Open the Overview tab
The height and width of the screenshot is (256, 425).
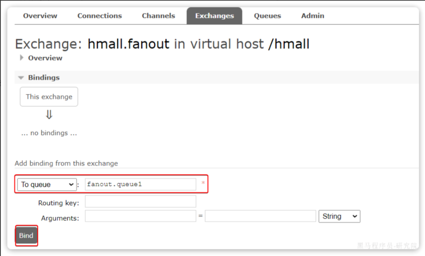[40, 16]
